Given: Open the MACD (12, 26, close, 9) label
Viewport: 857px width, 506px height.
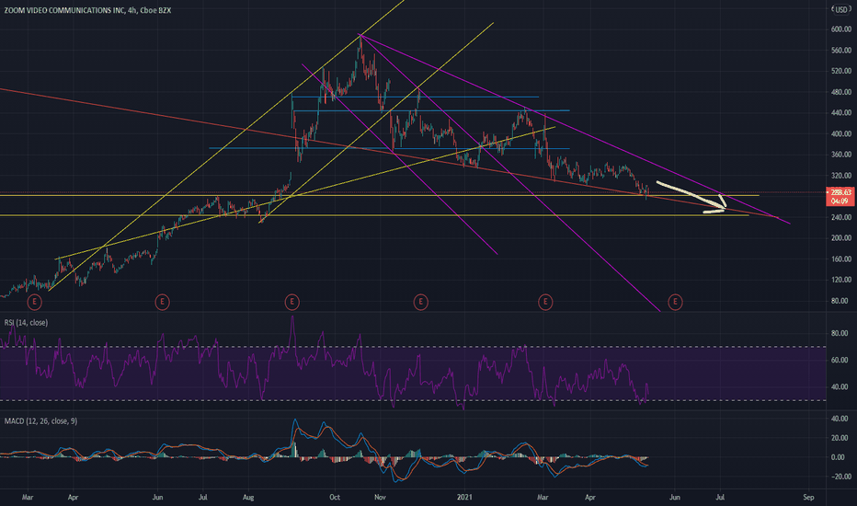Looking at the screenshot, I should pos(40,421).
